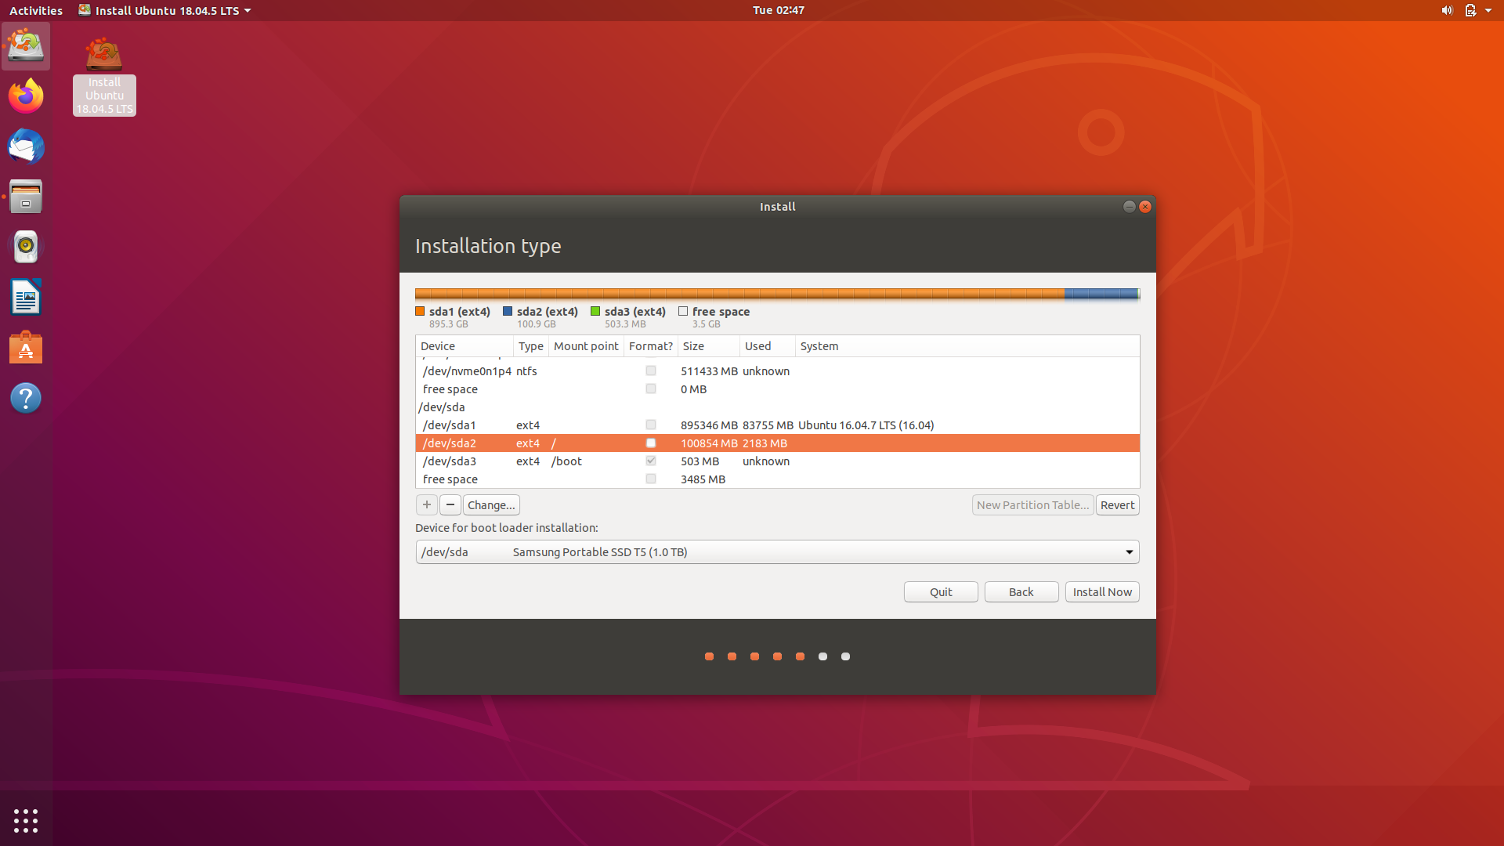1504x846 pixels.
Task: Expand the boot loader device dropdown
Action: [1129, 552]
